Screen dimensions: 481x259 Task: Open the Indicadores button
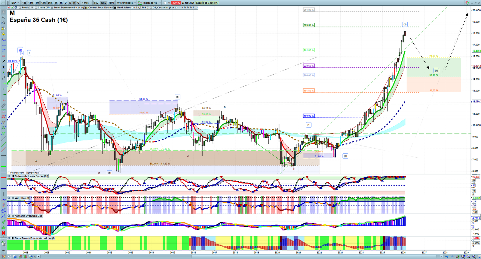[148, 3]
